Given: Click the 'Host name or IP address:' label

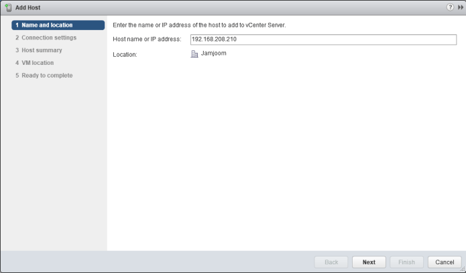Looking at the screenshot, I should pyautogui.click(x=147, y=39).
